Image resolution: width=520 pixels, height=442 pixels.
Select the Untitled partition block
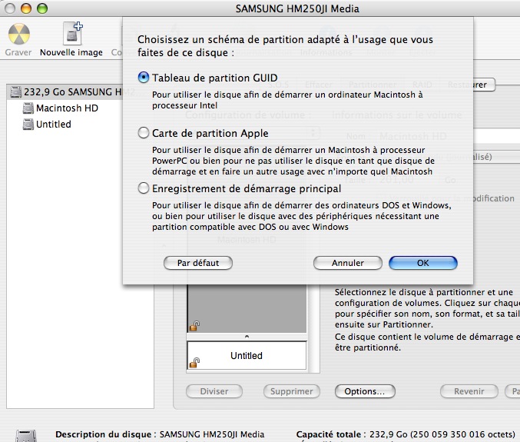[247, 355]
